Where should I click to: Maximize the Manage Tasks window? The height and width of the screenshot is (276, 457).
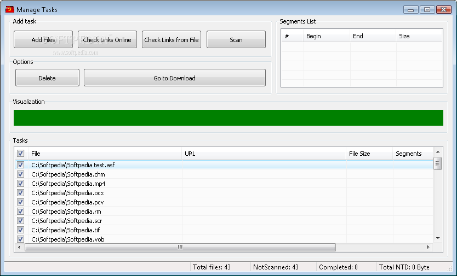point(427,10)
